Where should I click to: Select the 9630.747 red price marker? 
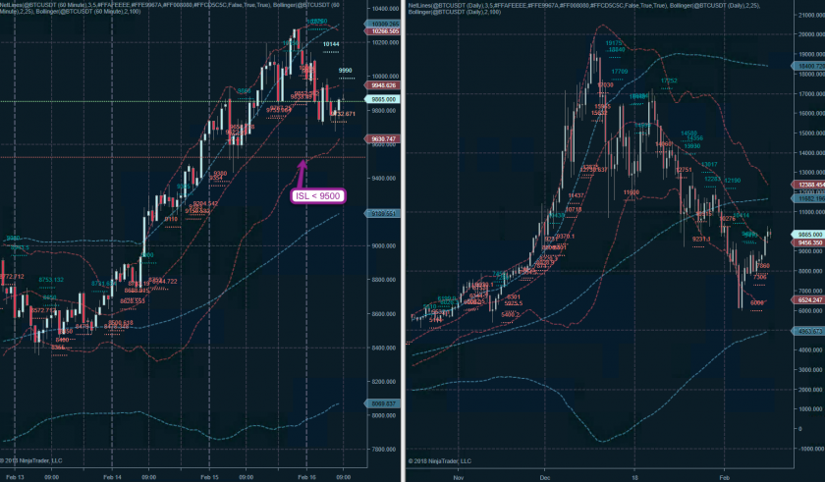coord(382,139)
